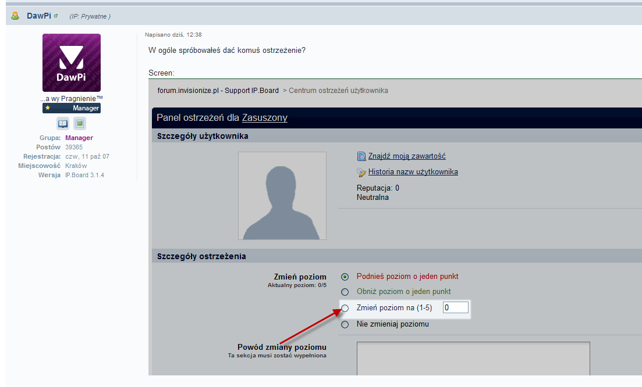Choose the Nie zmieniaj poziomu option

pyautogui.click(x=345, y=324)
